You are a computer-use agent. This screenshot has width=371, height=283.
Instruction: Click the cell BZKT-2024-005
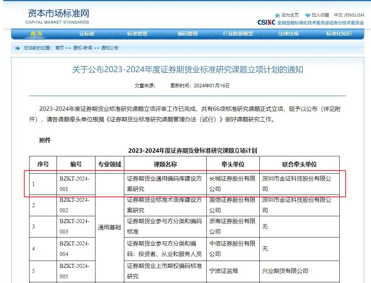click(76, 271)
